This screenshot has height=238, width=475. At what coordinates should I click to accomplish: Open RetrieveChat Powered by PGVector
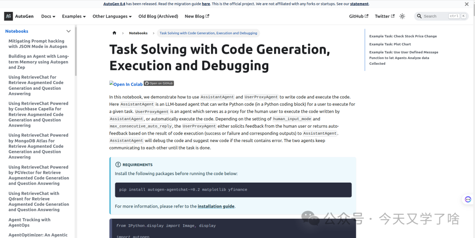pos(39,175)
